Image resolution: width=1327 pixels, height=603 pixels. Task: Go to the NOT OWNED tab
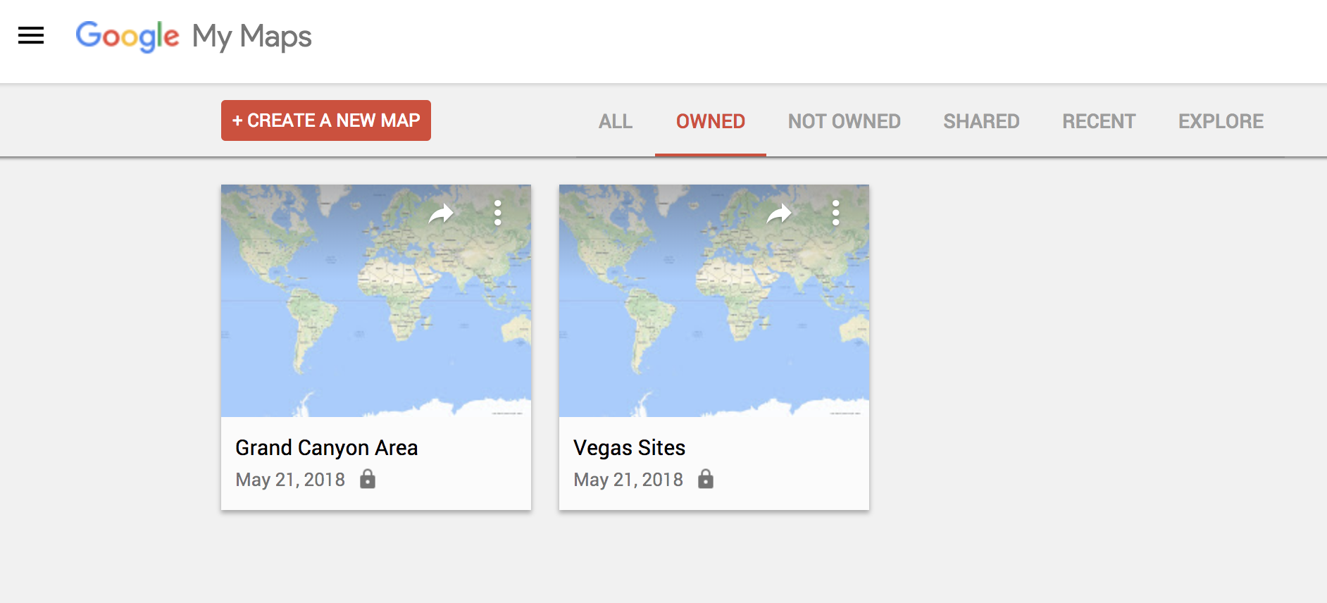[x=844, y=121]
